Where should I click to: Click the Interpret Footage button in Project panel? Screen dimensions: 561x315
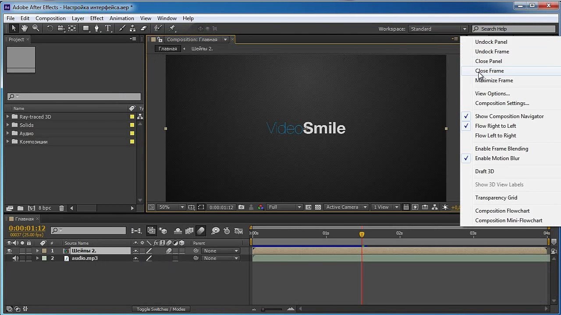[10, 208]
